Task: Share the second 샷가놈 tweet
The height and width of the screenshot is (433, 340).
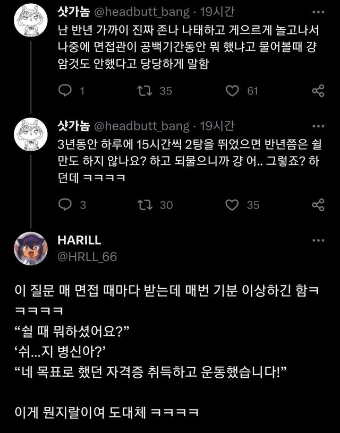Action: tap(318, 204)
